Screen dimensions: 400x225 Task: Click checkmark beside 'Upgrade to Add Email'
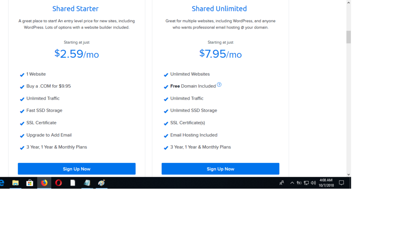(22, 136)
